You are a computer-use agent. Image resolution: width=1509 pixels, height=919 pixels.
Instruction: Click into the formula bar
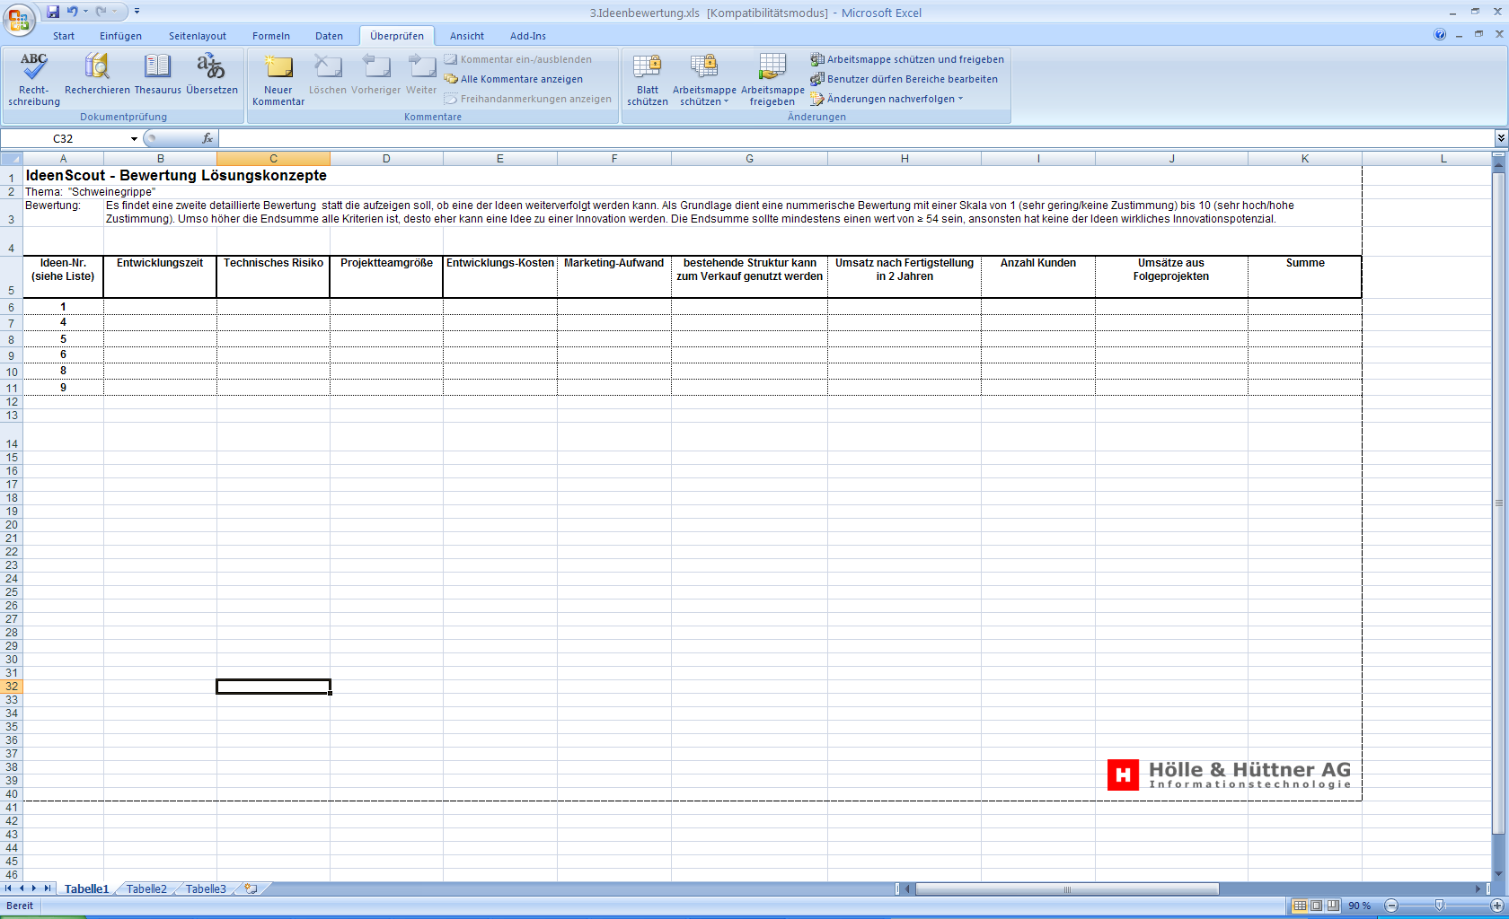[x=855, y=138]
